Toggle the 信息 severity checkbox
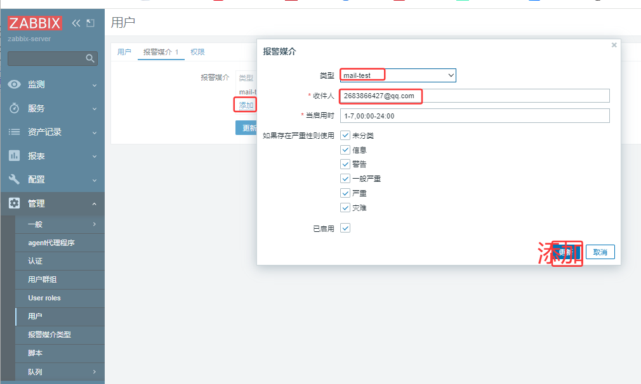Viewport: 641px width, 384px height. (x=345, y=150)
